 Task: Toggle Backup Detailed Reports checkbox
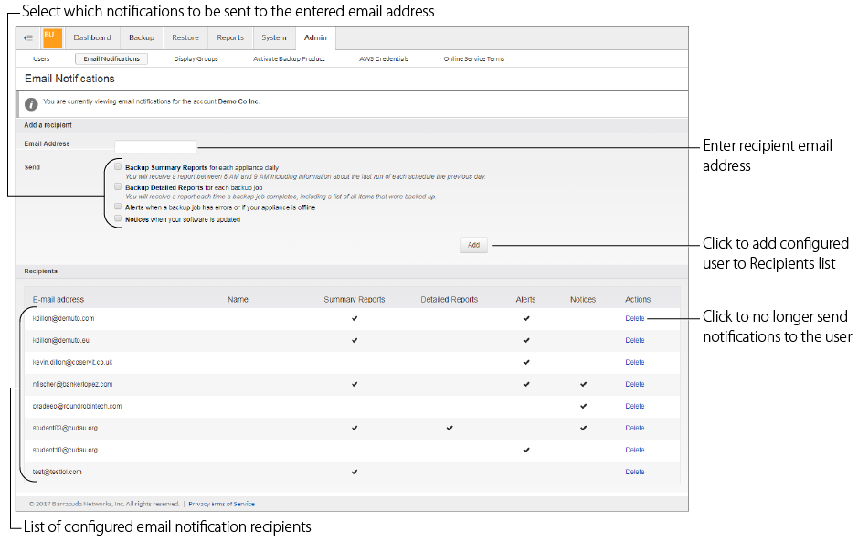point(118,186)
